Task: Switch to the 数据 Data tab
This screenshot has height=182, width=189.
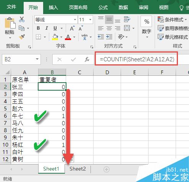Action: 123,7
